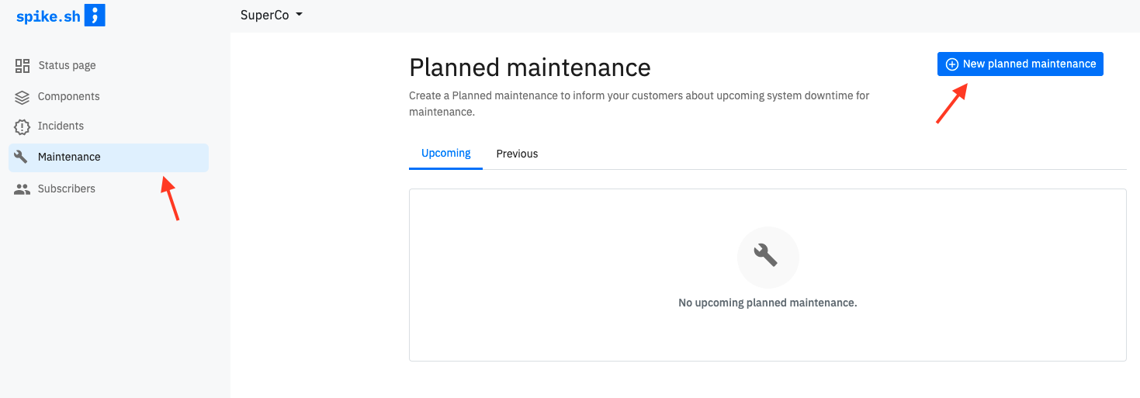
Task: Select the Status page grid icon
Action: tap(23, 65)
